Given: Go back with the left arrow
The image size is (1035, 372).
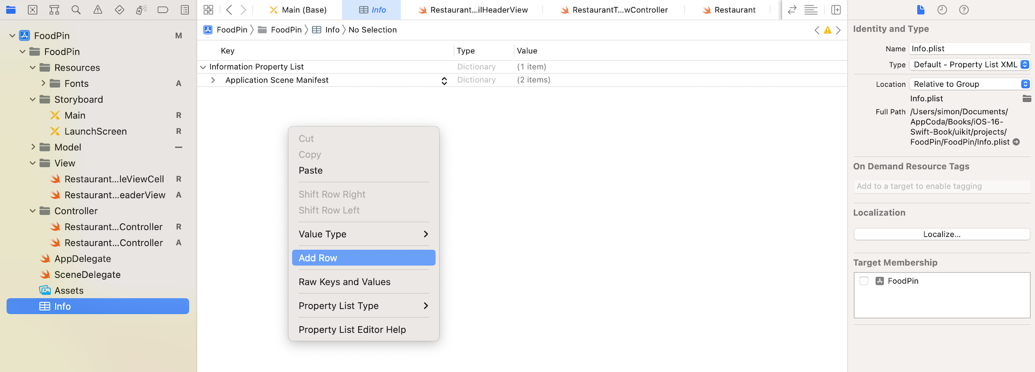Looking at the screenshot, I should [x=229, y=10].
